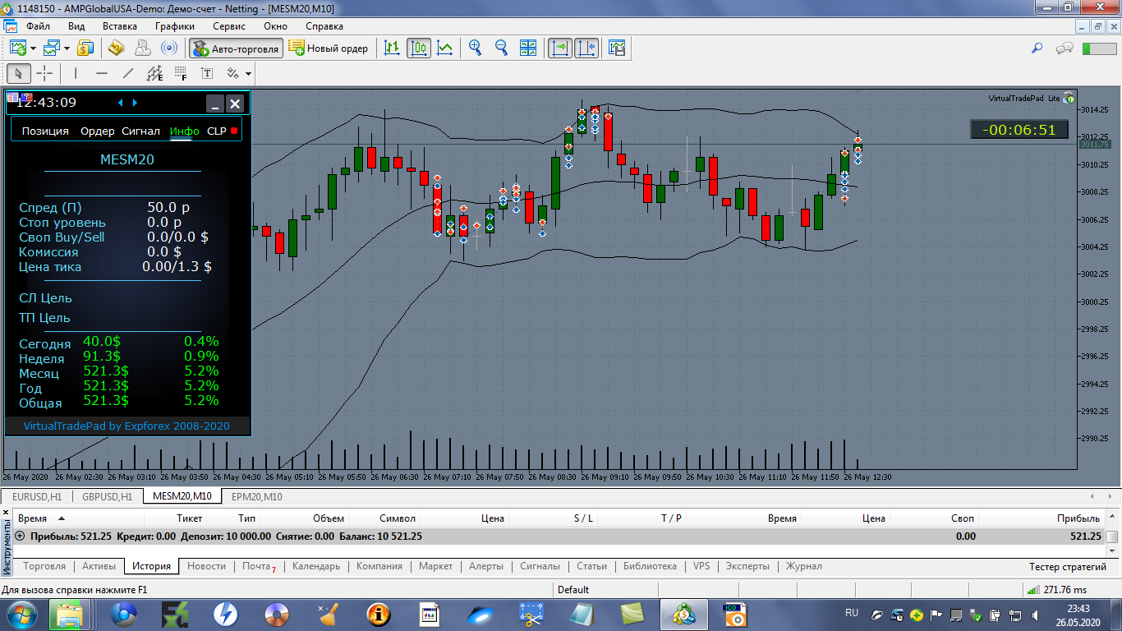Open the Графики menu
Image resolution: width=1122 pixels, height=631 pixels.
pos(175,26)
